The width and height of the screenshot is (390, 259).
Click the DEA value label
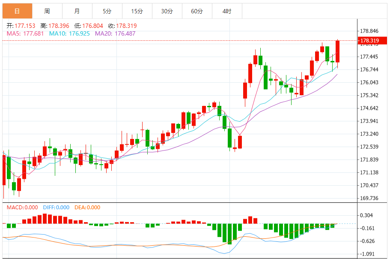point(87,208)
